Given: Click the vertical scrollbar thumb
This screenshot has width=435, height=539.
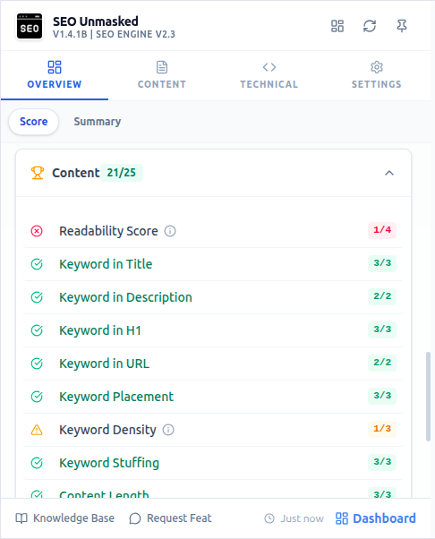Looking at the screenshot, I should [x=428, y=397].
